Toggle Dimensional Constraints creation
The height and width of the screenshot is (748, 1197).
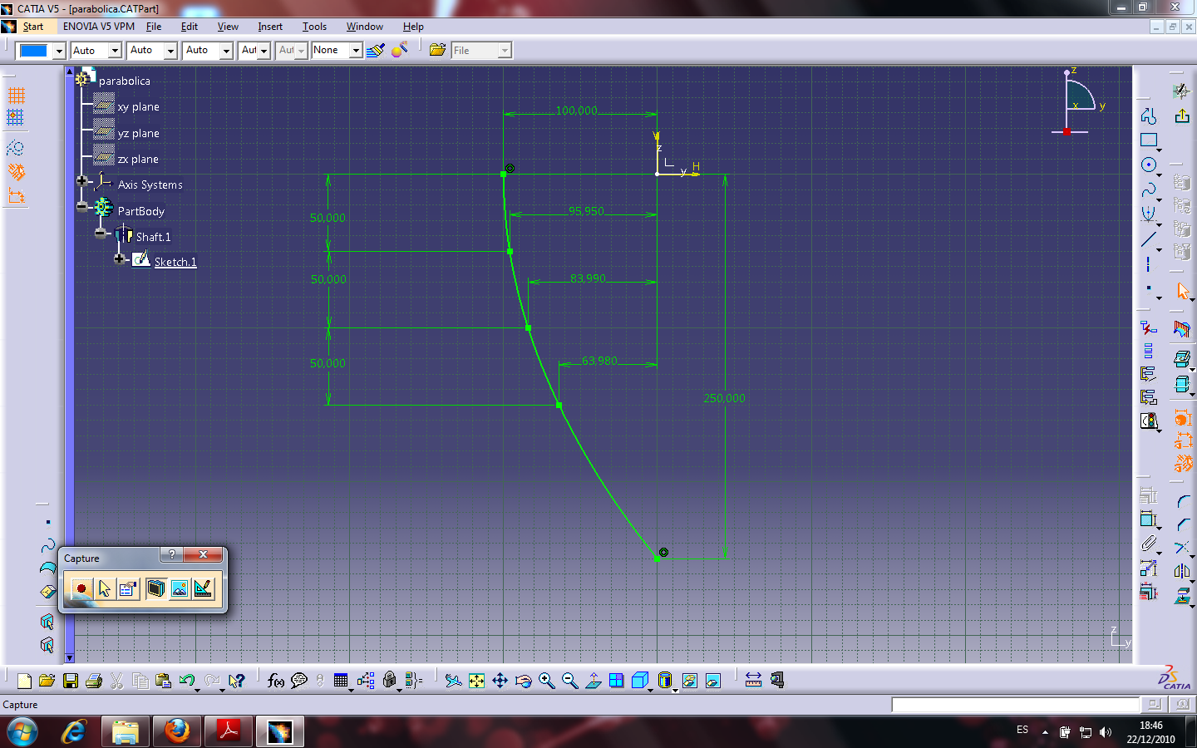pos(16,196)
